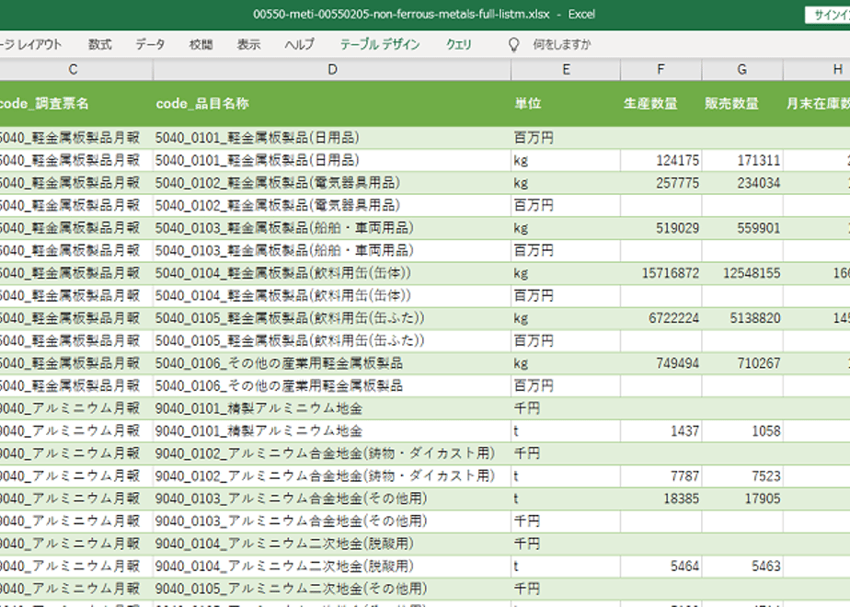Click kg cell for 5040_0102 電気器具用品
Viewport: 850px width, 607px height.
click(x=566, y=183)
